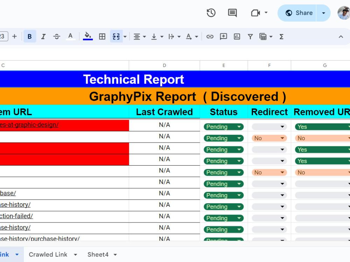
Task: Open empty Redirect dropdown in graphic-design row
Action: point(269,127)
